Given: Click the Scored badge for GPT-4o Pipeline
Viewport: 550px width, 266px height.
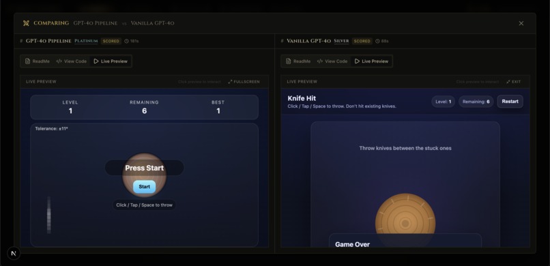Looking at the screenshot, I should coord(111,41).
